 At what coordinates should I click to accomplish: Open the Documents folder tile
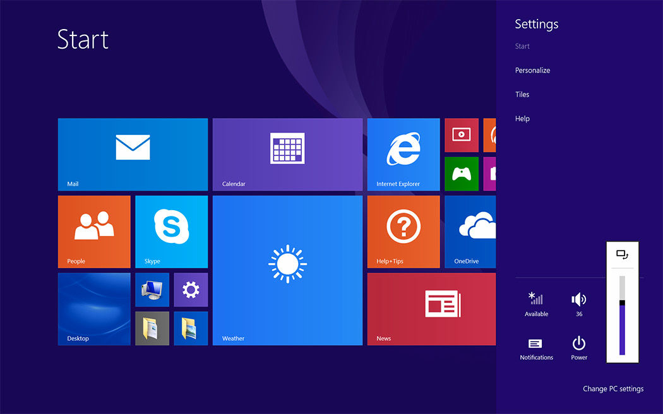click(152, 329)
